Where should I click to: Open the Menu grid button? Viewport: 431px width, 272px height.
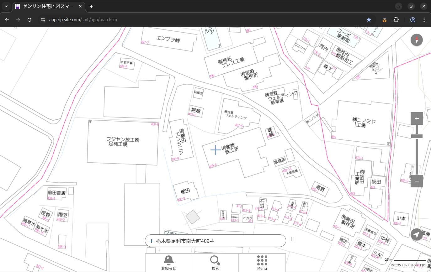pyautogui.click(x=262, y=263)
